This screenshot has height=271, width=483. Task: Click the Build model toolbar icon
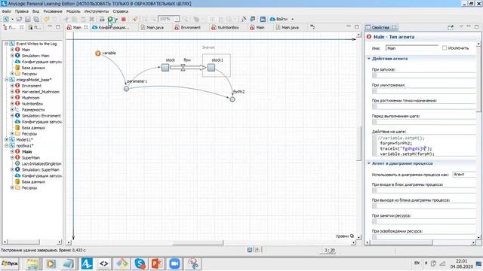point(102,19)
